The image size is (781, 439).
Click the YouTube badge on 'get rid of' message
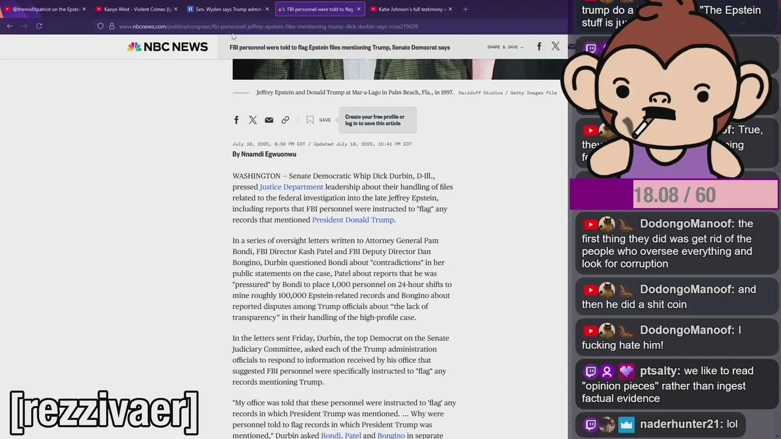pos(590,224)
